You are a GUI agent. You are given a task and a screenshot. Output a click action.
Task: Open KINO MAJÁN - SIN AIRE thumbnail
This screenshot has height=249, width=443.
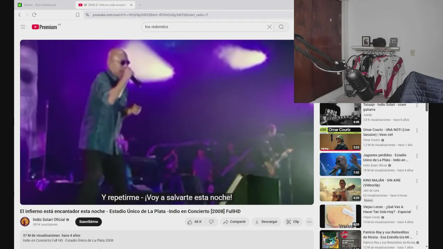pos(340,190)
